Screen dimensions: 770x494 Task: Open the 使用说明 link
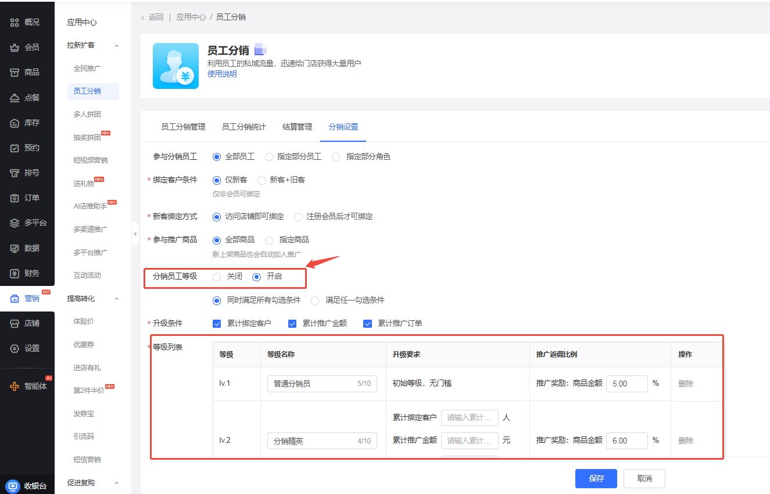click(x=222, y=74)
